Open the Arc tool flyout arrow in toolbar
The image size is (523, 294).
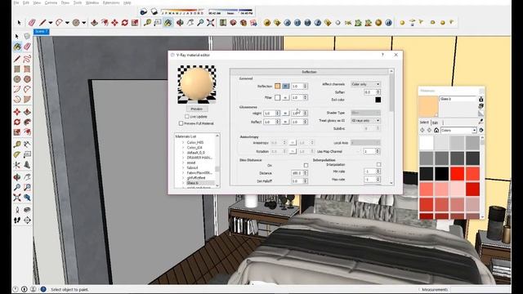67,23
